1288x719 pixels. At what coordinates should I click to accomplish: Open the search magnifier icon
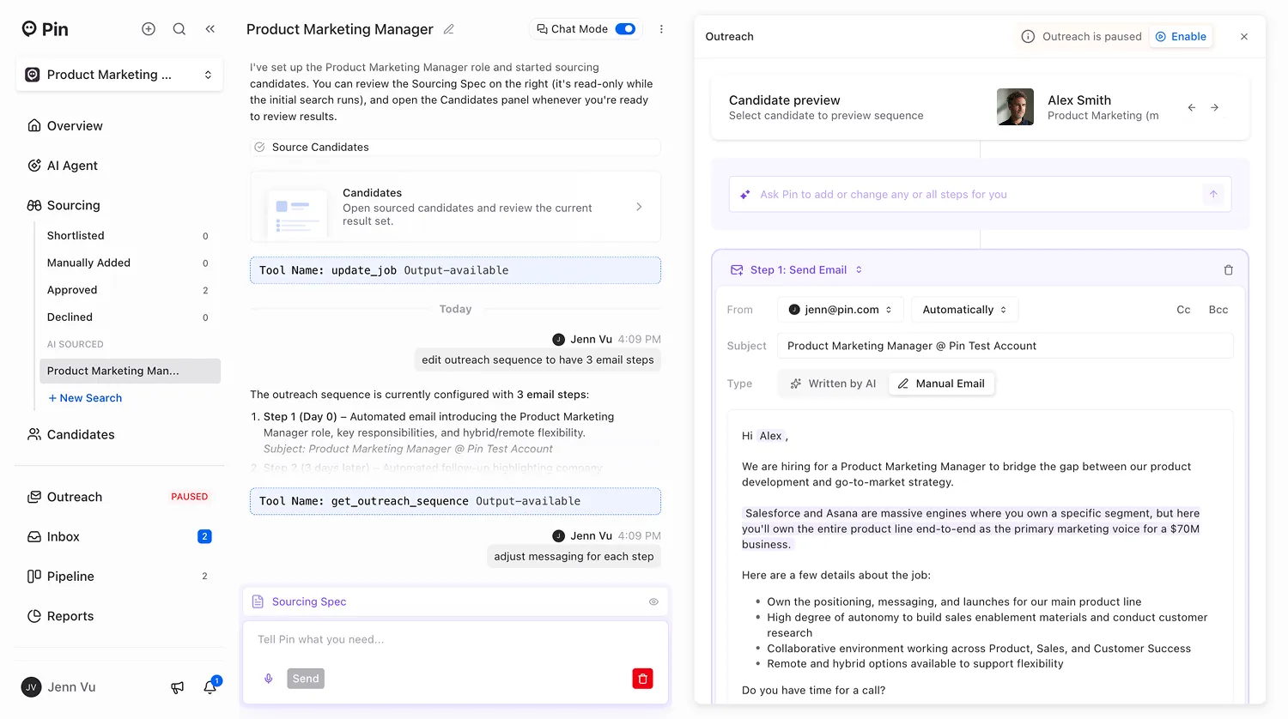[179, 29]
